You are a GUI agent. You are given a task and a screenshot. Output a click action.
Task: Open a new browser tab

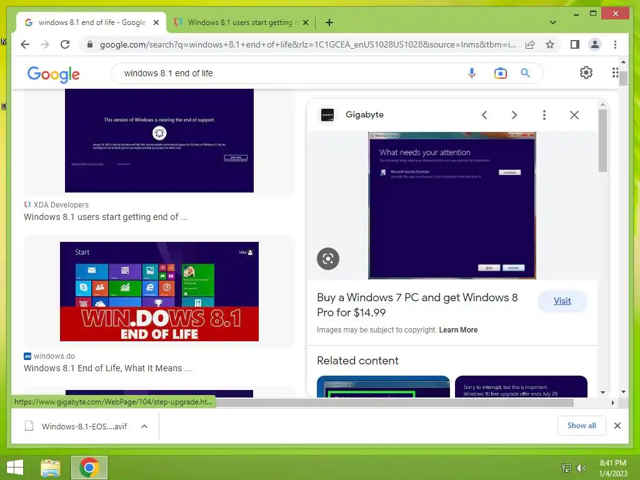point(329,22)
